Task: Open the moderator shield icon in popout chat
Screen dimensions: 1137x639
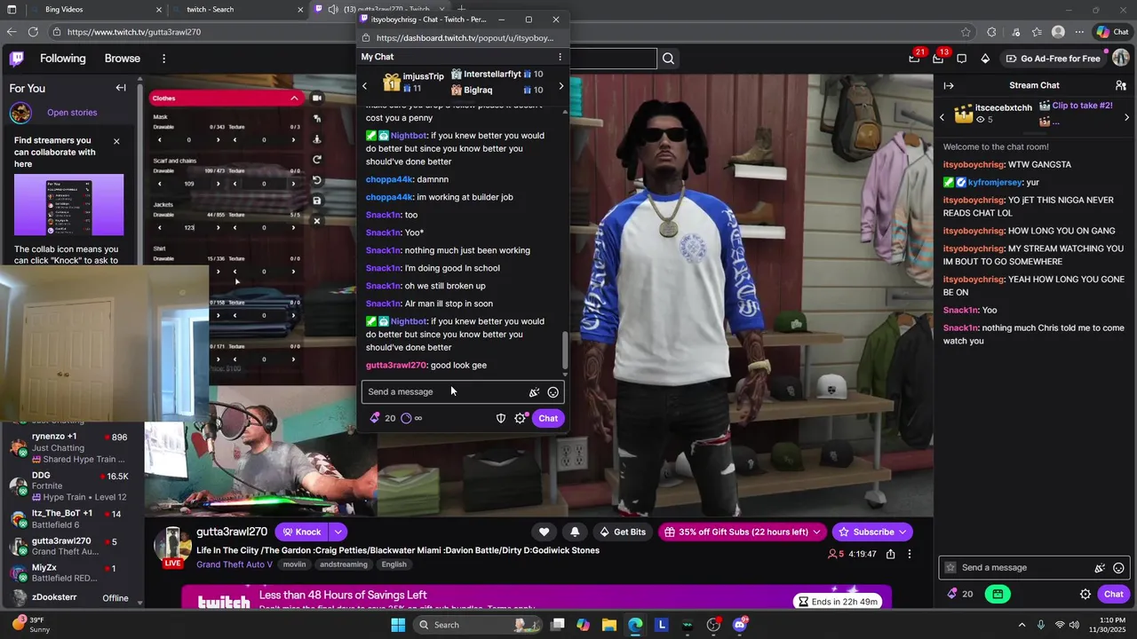Action: point(501,418)
